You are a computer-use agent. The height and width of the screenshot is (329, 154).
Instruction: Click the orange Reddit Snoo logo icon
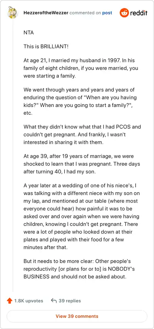pyautogui.click(x=124, y=13)
